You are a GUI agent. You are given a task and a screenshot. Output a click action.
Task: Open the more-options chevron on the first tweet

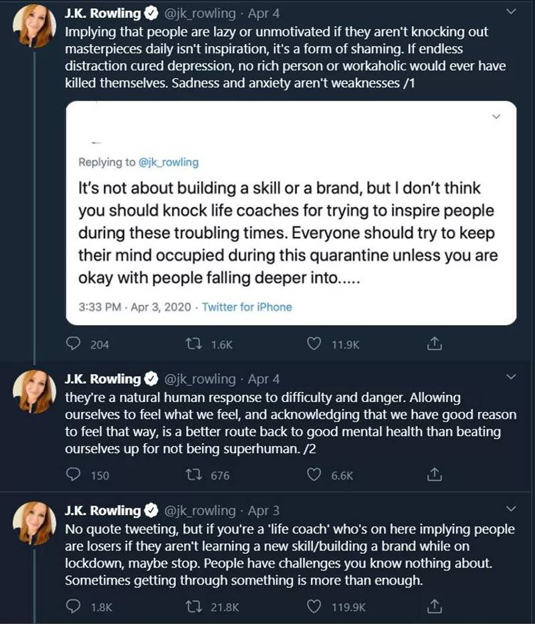512,12
